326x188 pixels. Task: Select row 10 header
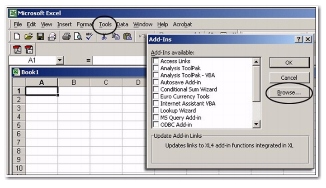point(19,168)
